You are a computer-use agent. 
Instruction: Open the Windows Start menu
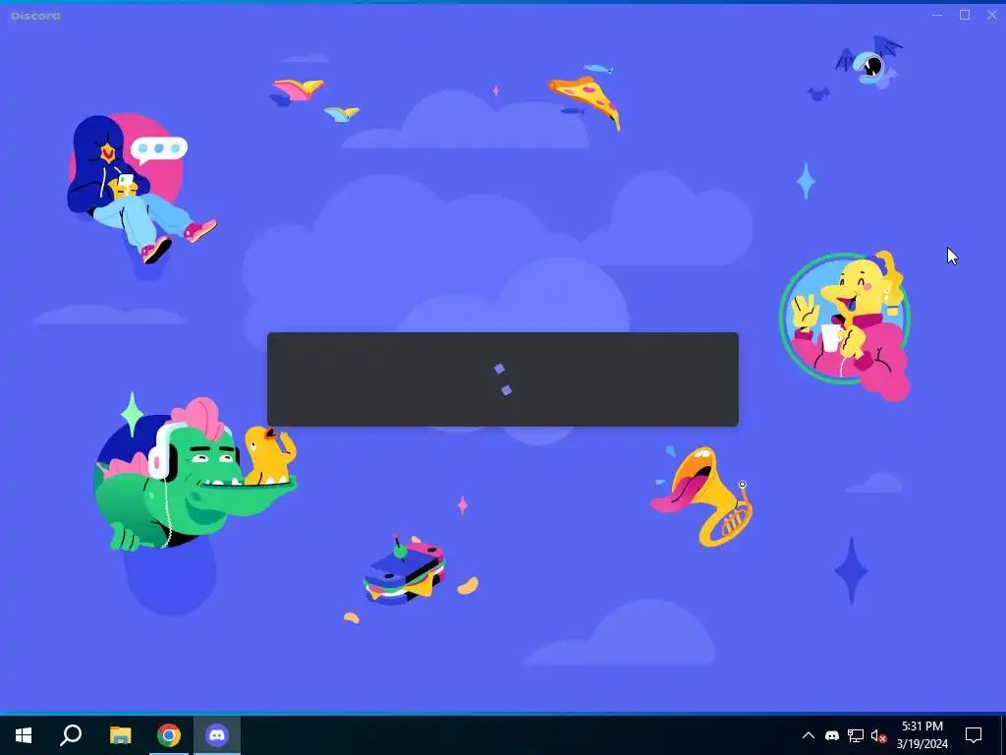click(x=24, y=735)
